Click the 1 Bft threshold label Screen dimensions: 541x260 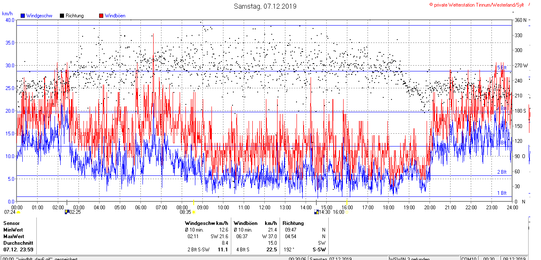(501, 193)
